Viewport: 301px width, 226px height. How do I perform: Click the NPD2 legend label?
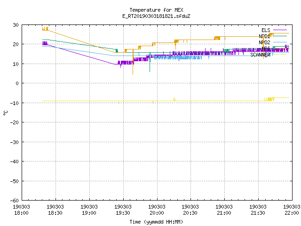click(264, 42)
